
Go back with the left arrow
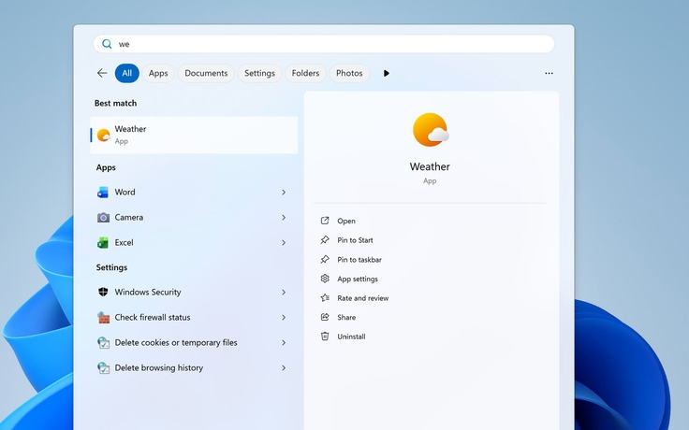(x=102, y=73)
